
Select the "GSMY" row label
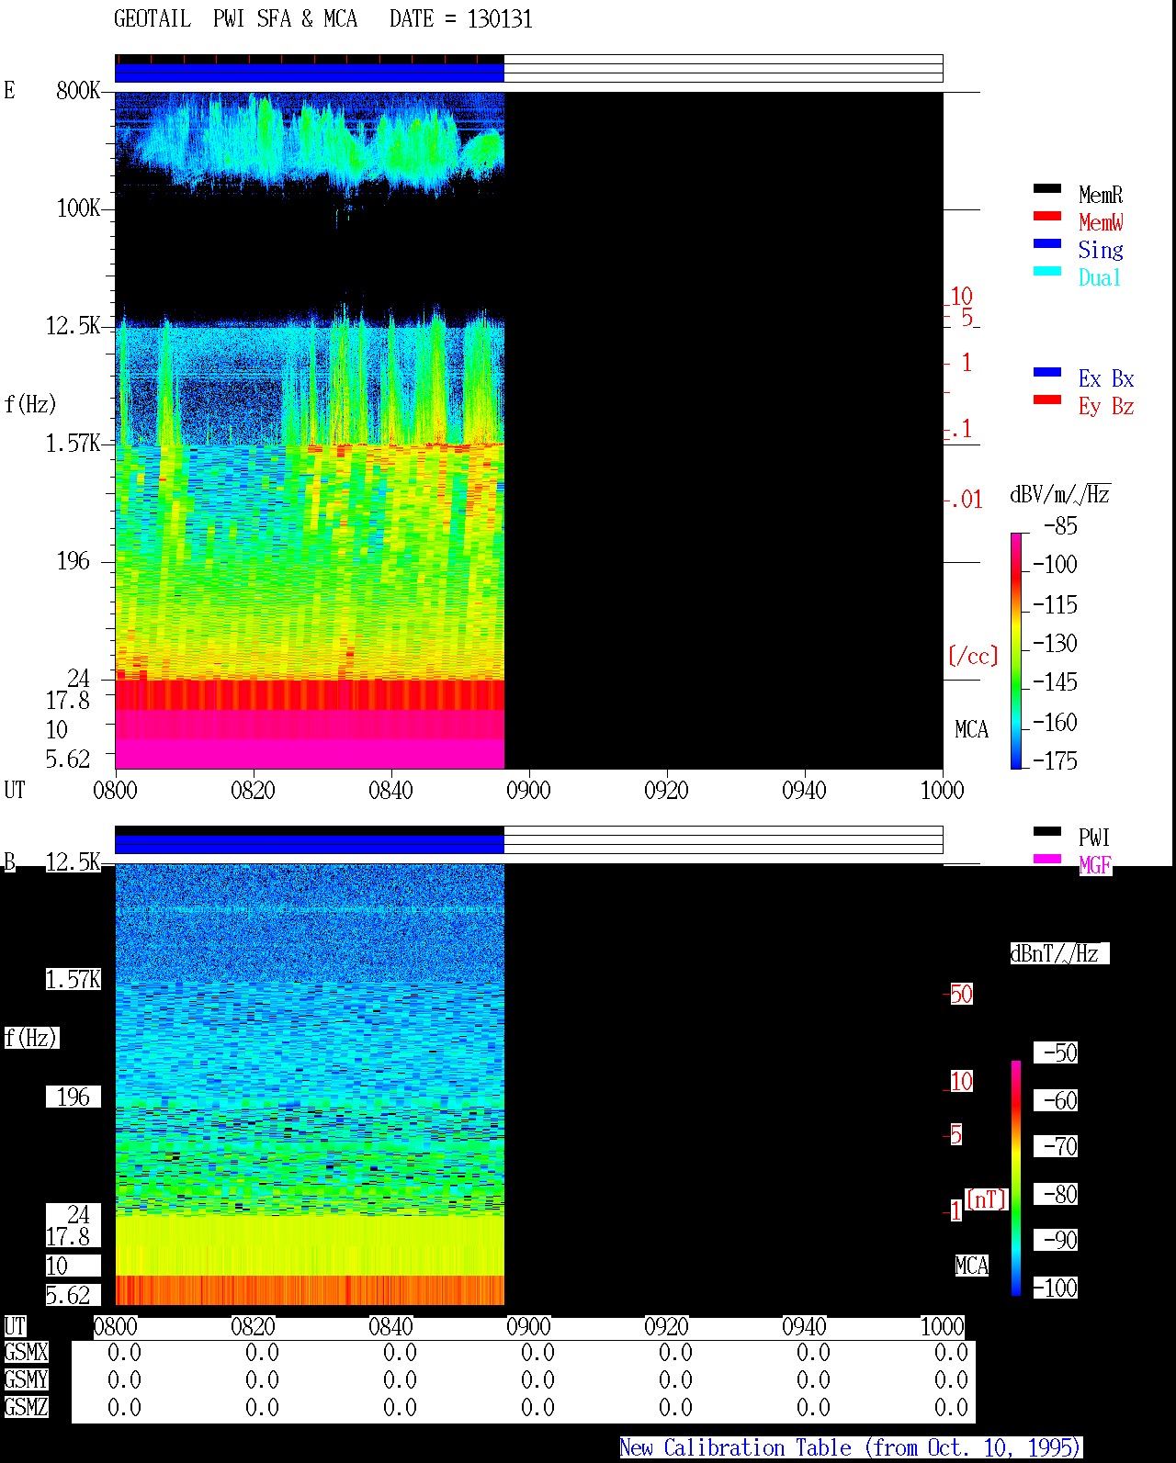pyautogui.click(x=26, y=1379)
